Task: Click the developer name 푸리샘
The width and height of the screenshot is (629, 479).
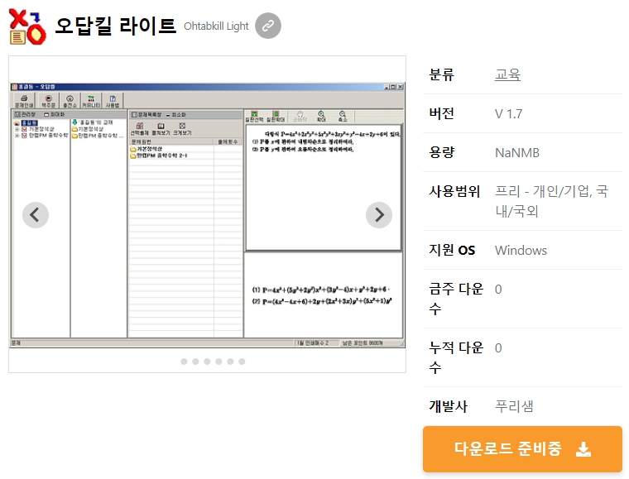Action: [514, 406]
